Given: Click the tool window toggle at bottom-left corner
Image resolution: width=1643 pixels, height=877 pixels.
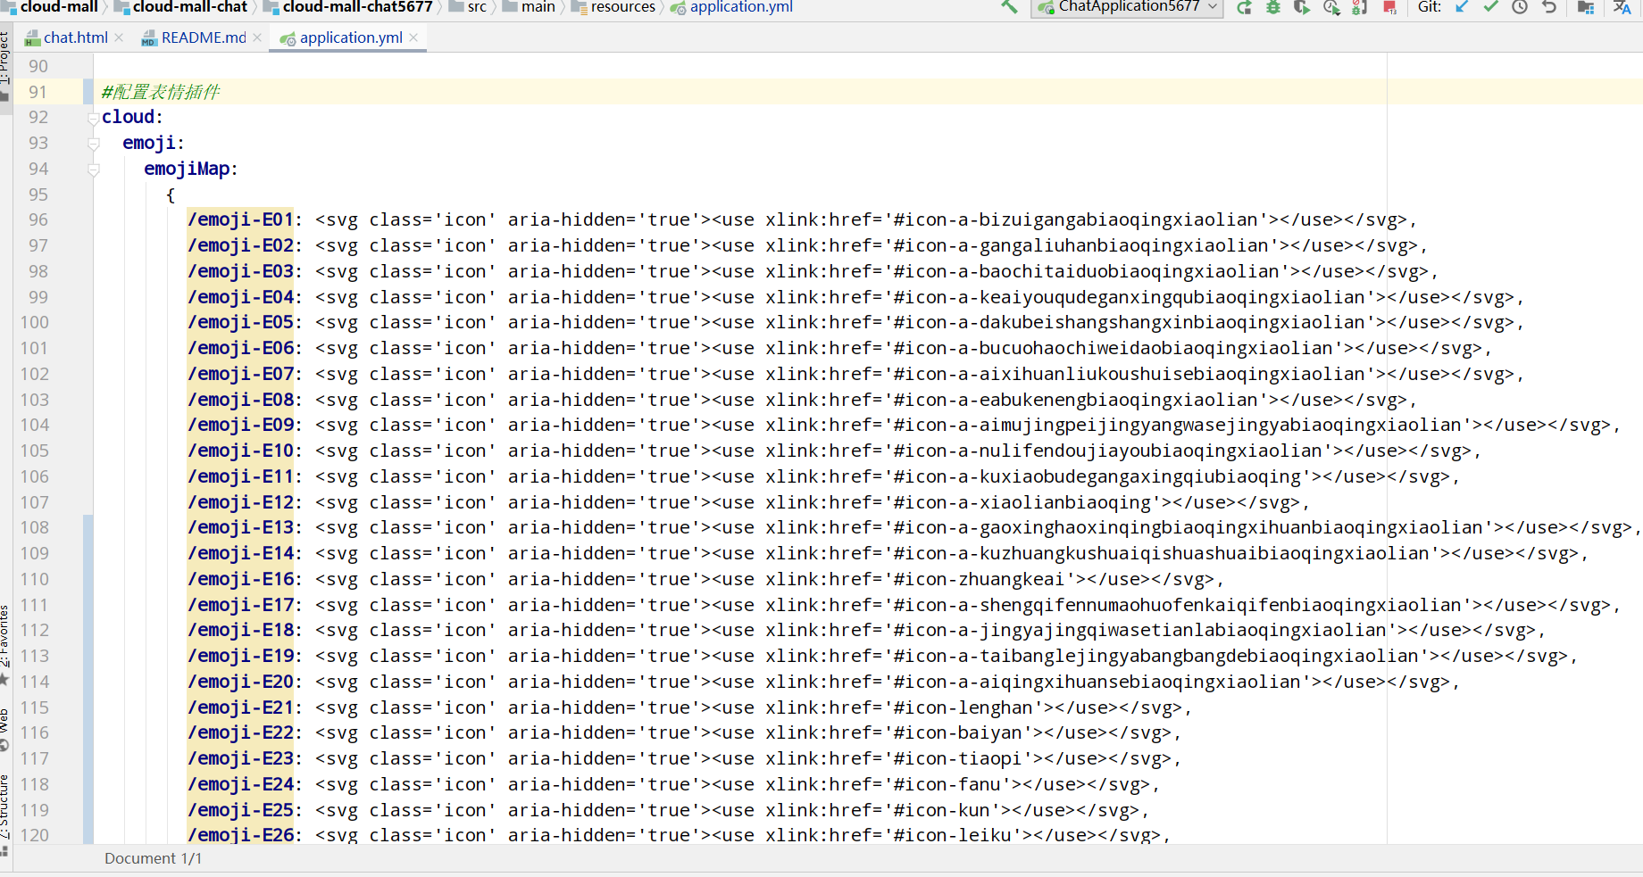Looking at the screenshot, I should (x=5, y=852).
